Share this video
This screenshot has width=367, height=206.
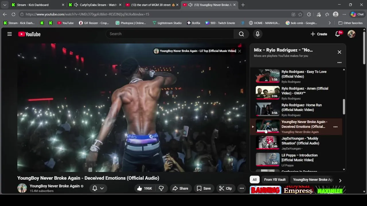pyautogui.click(x=180, y=188)
